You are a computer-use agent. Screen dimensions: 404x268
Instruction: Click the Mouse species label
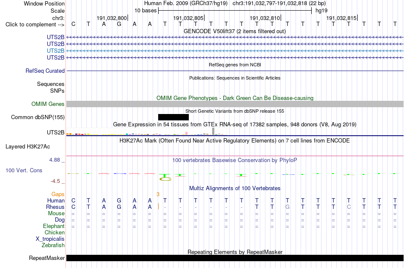click(x=56, y=214)
